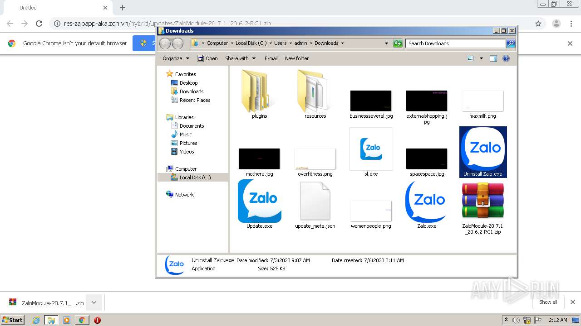The height and width of the screenshot is (326, 581).
Task: Click into Search Downloads field
Action: click(455, 43)
